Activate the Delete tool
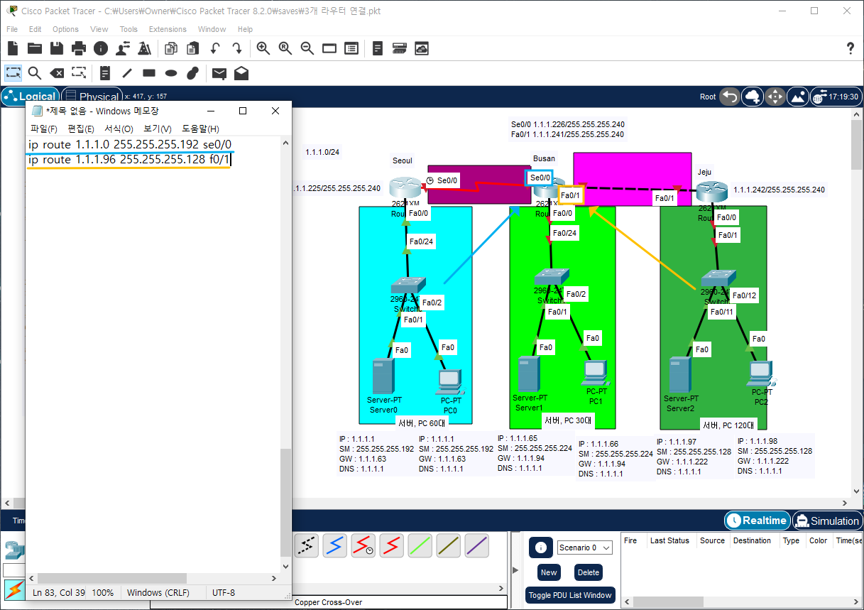Screen dimensions: 864x610 click(x=57, y=72)
